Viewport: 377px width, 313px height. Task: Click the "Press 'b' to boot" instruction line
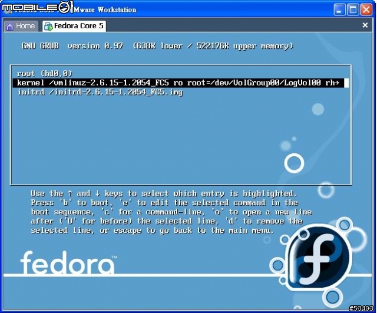click(164, 203)
